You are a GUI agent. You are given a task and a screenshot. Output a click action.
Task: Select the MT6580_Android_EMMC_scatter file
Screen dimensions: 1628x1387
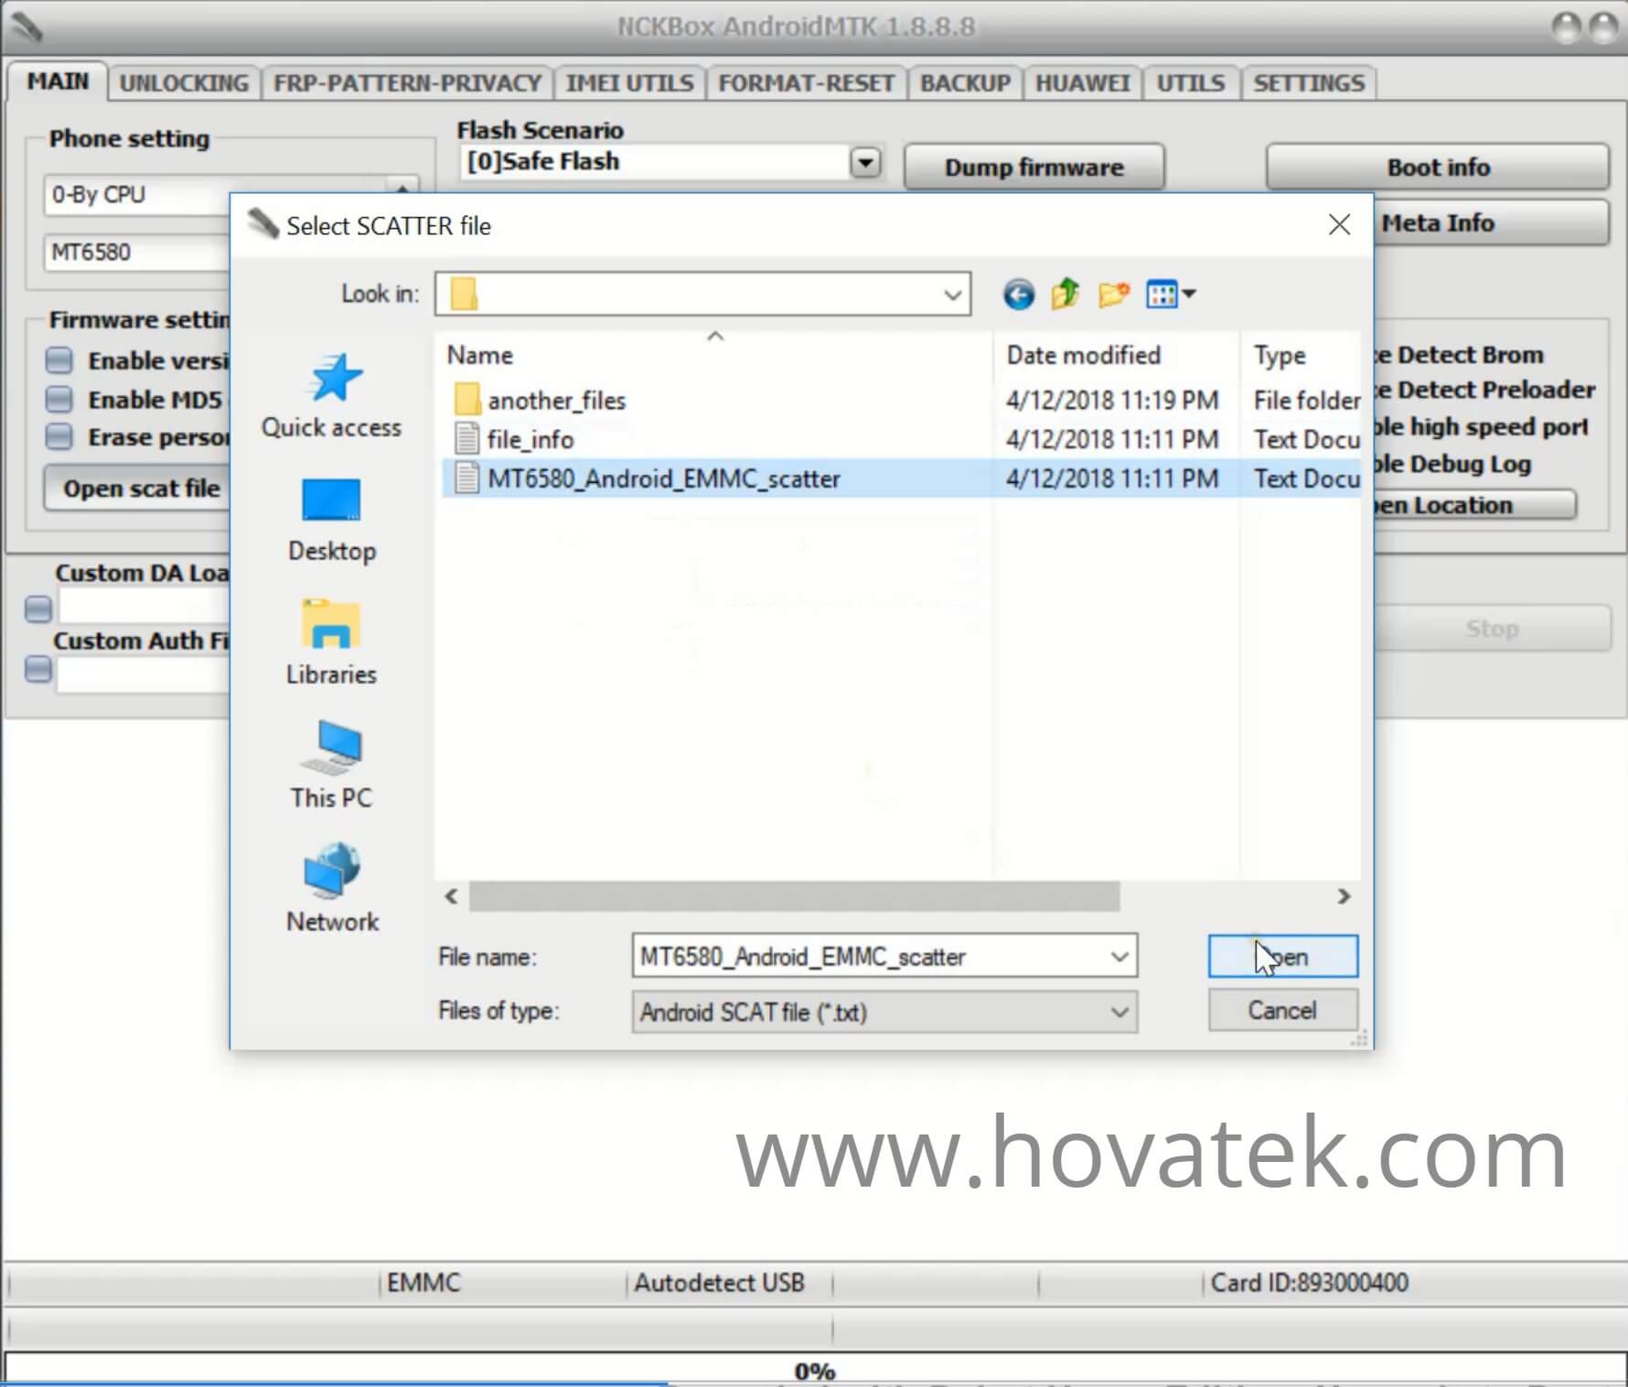click(664, 478)
